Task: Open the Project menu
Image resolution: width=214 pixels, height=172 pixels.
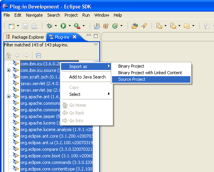Action: tap(71, 15)
